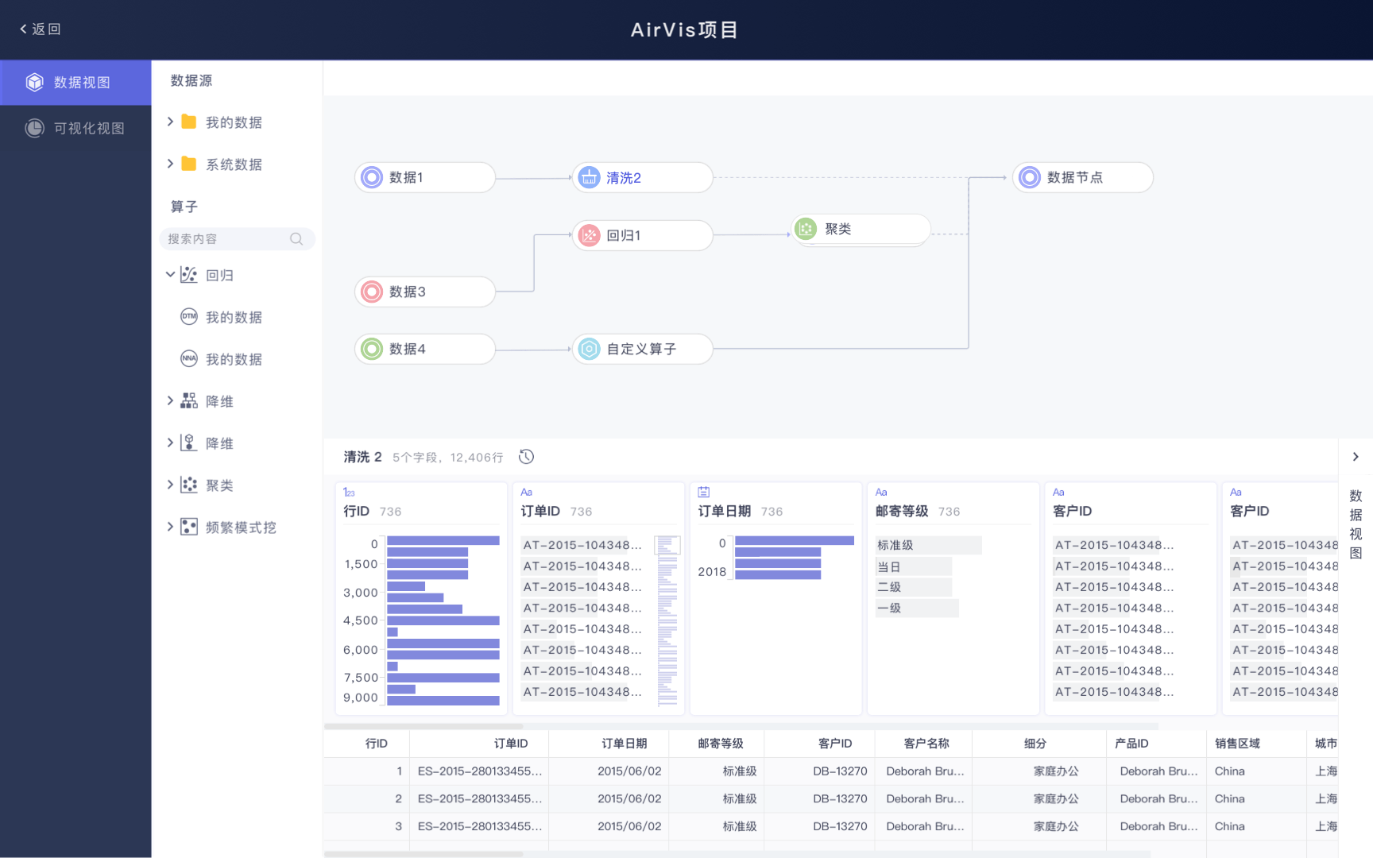Click the NNA operator icon under 回归

point(188,358)
